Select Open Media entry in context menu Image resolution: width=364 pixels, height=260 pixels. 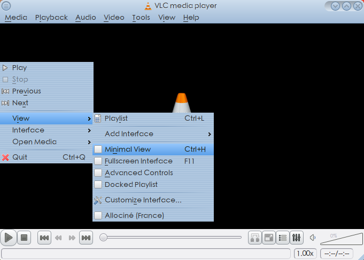47,142
